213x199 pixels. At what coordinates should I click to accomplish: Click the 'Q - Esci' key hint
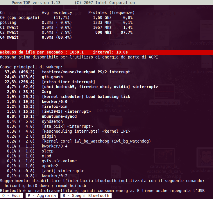coord(12,196)
